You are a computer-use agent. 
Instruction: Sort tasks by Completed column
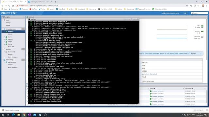coord(189,88)
